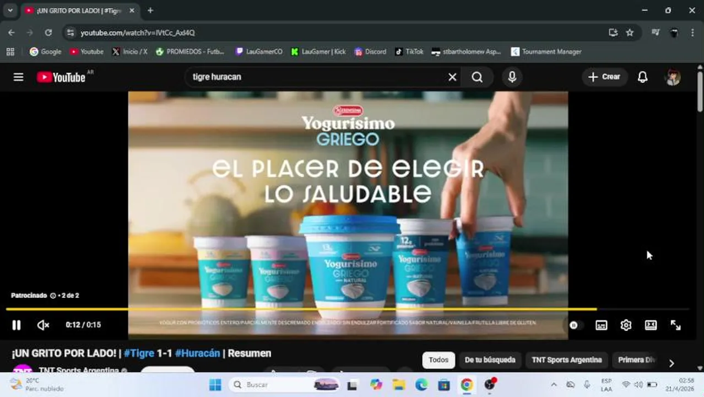Open the Windows Start menu
This screenshot has height=397, width=704.
point(215,384)
